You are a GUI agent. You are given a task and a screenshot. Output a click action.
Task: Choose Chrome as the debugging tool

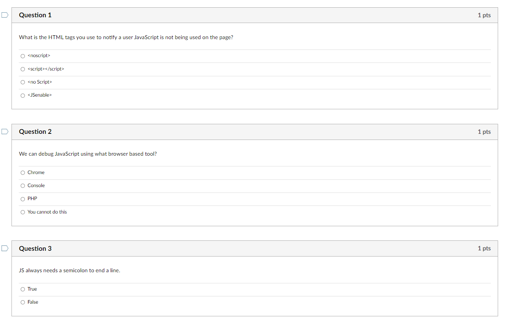(x=23, y=173)
